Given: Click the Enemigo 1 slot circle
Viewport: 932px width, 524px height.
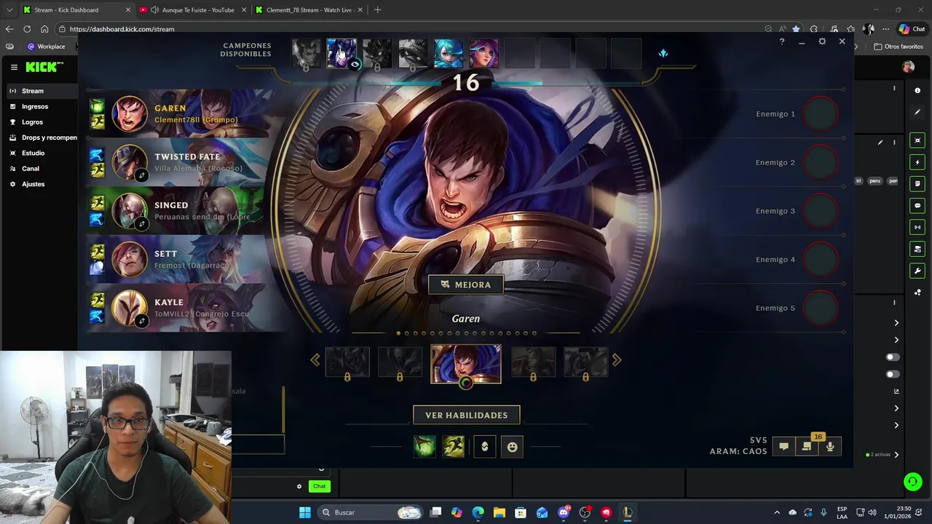Looking at the screenshot, I should [x=821, y=114].
